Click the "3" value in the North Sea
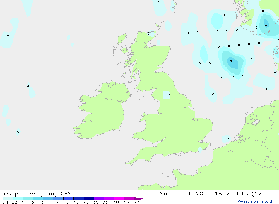 [231, 62]
